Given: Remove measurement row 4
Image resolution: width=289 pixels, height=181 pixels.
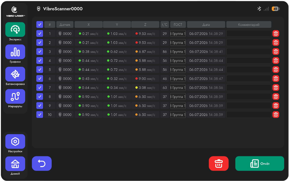Looking at the screenshot, I should tap(276, 61).
